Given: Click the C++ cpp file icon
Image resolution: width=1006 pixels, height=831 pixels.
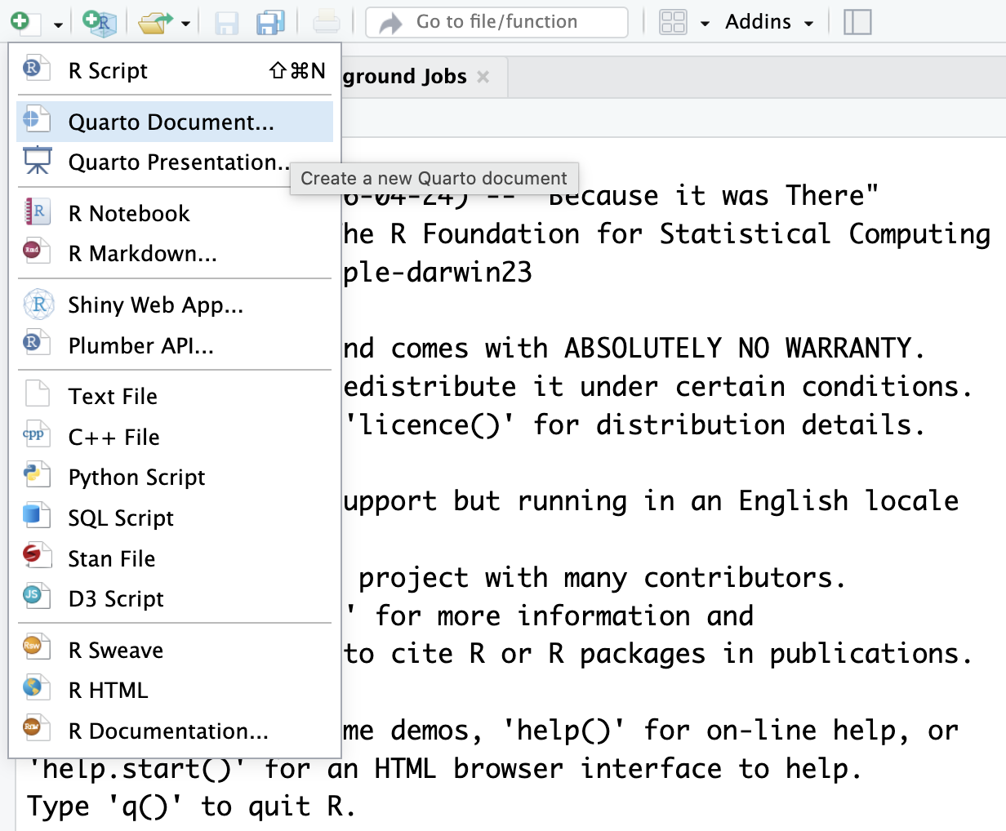Looking at the screenshot, I should click(x=37, y=434).
